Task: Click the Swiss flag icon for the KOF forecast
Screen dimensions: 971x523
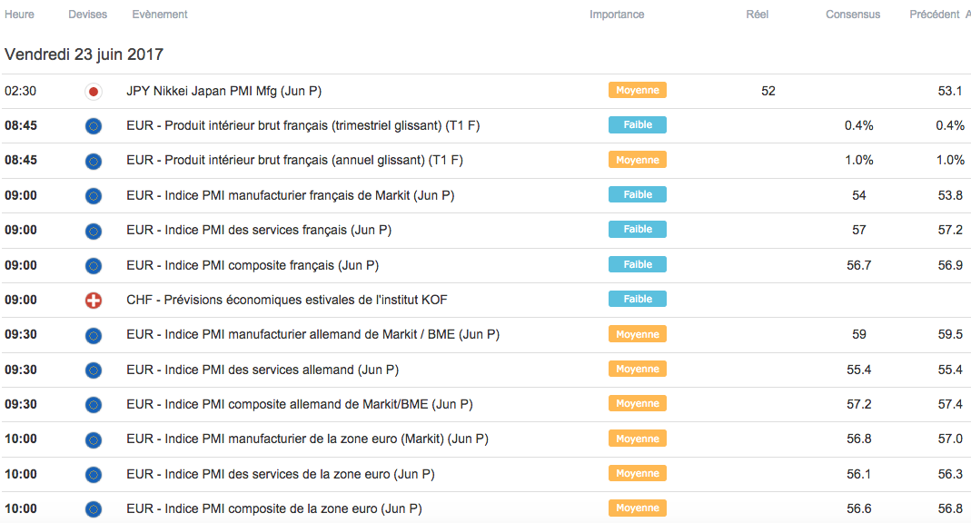Action: pyautogui.click(x=93, y=300)
